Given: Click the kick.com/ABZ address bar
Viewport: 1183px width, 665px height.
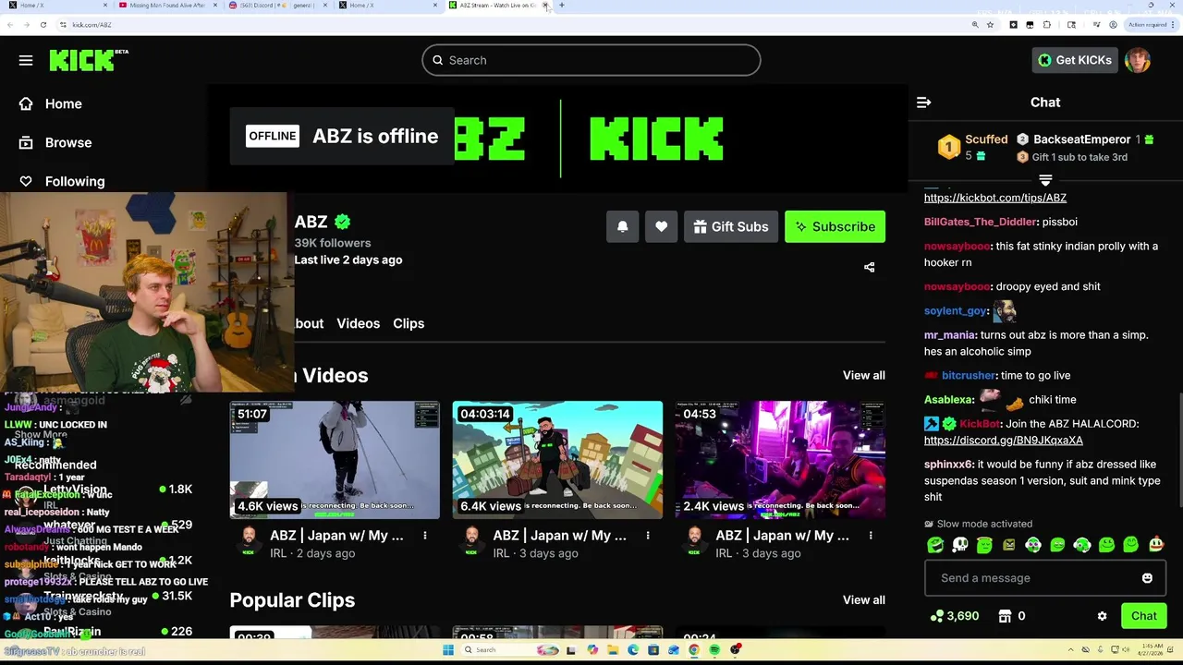Looking at the screenshot, I should (91, 25).
